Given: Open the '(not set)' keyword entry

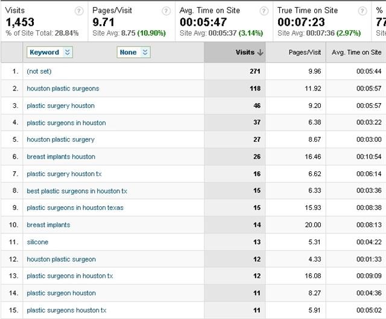Looking at the screenshot, I should (40, 71).
